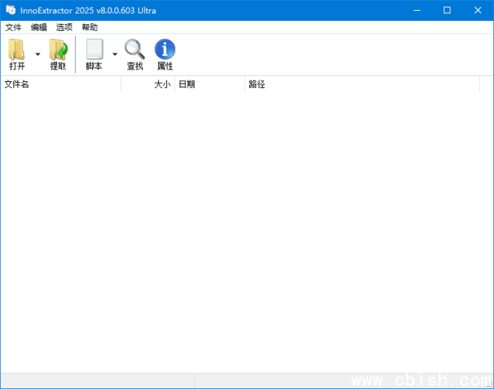
Task: Open the 脚本 (Script) document icon
Action: (x=94, y=50)
